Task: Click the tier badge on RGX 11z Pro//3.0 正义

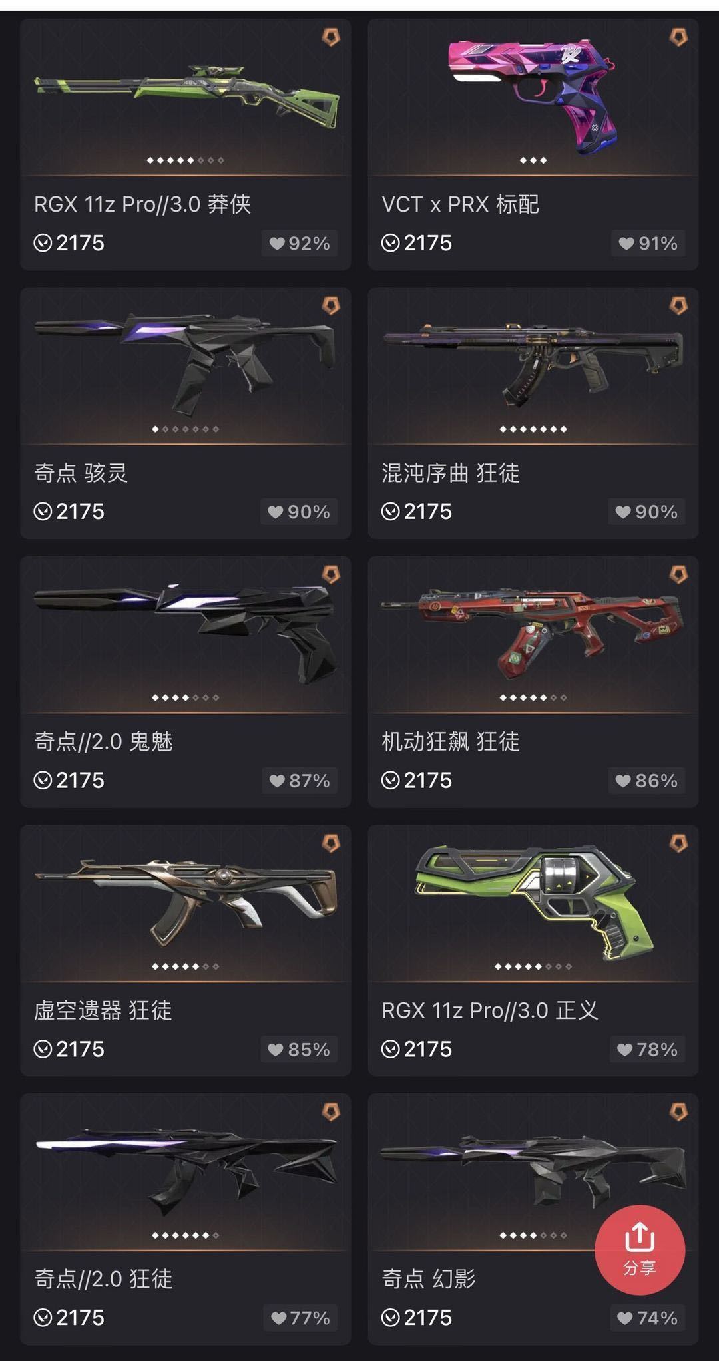Action: coord(678,844)
